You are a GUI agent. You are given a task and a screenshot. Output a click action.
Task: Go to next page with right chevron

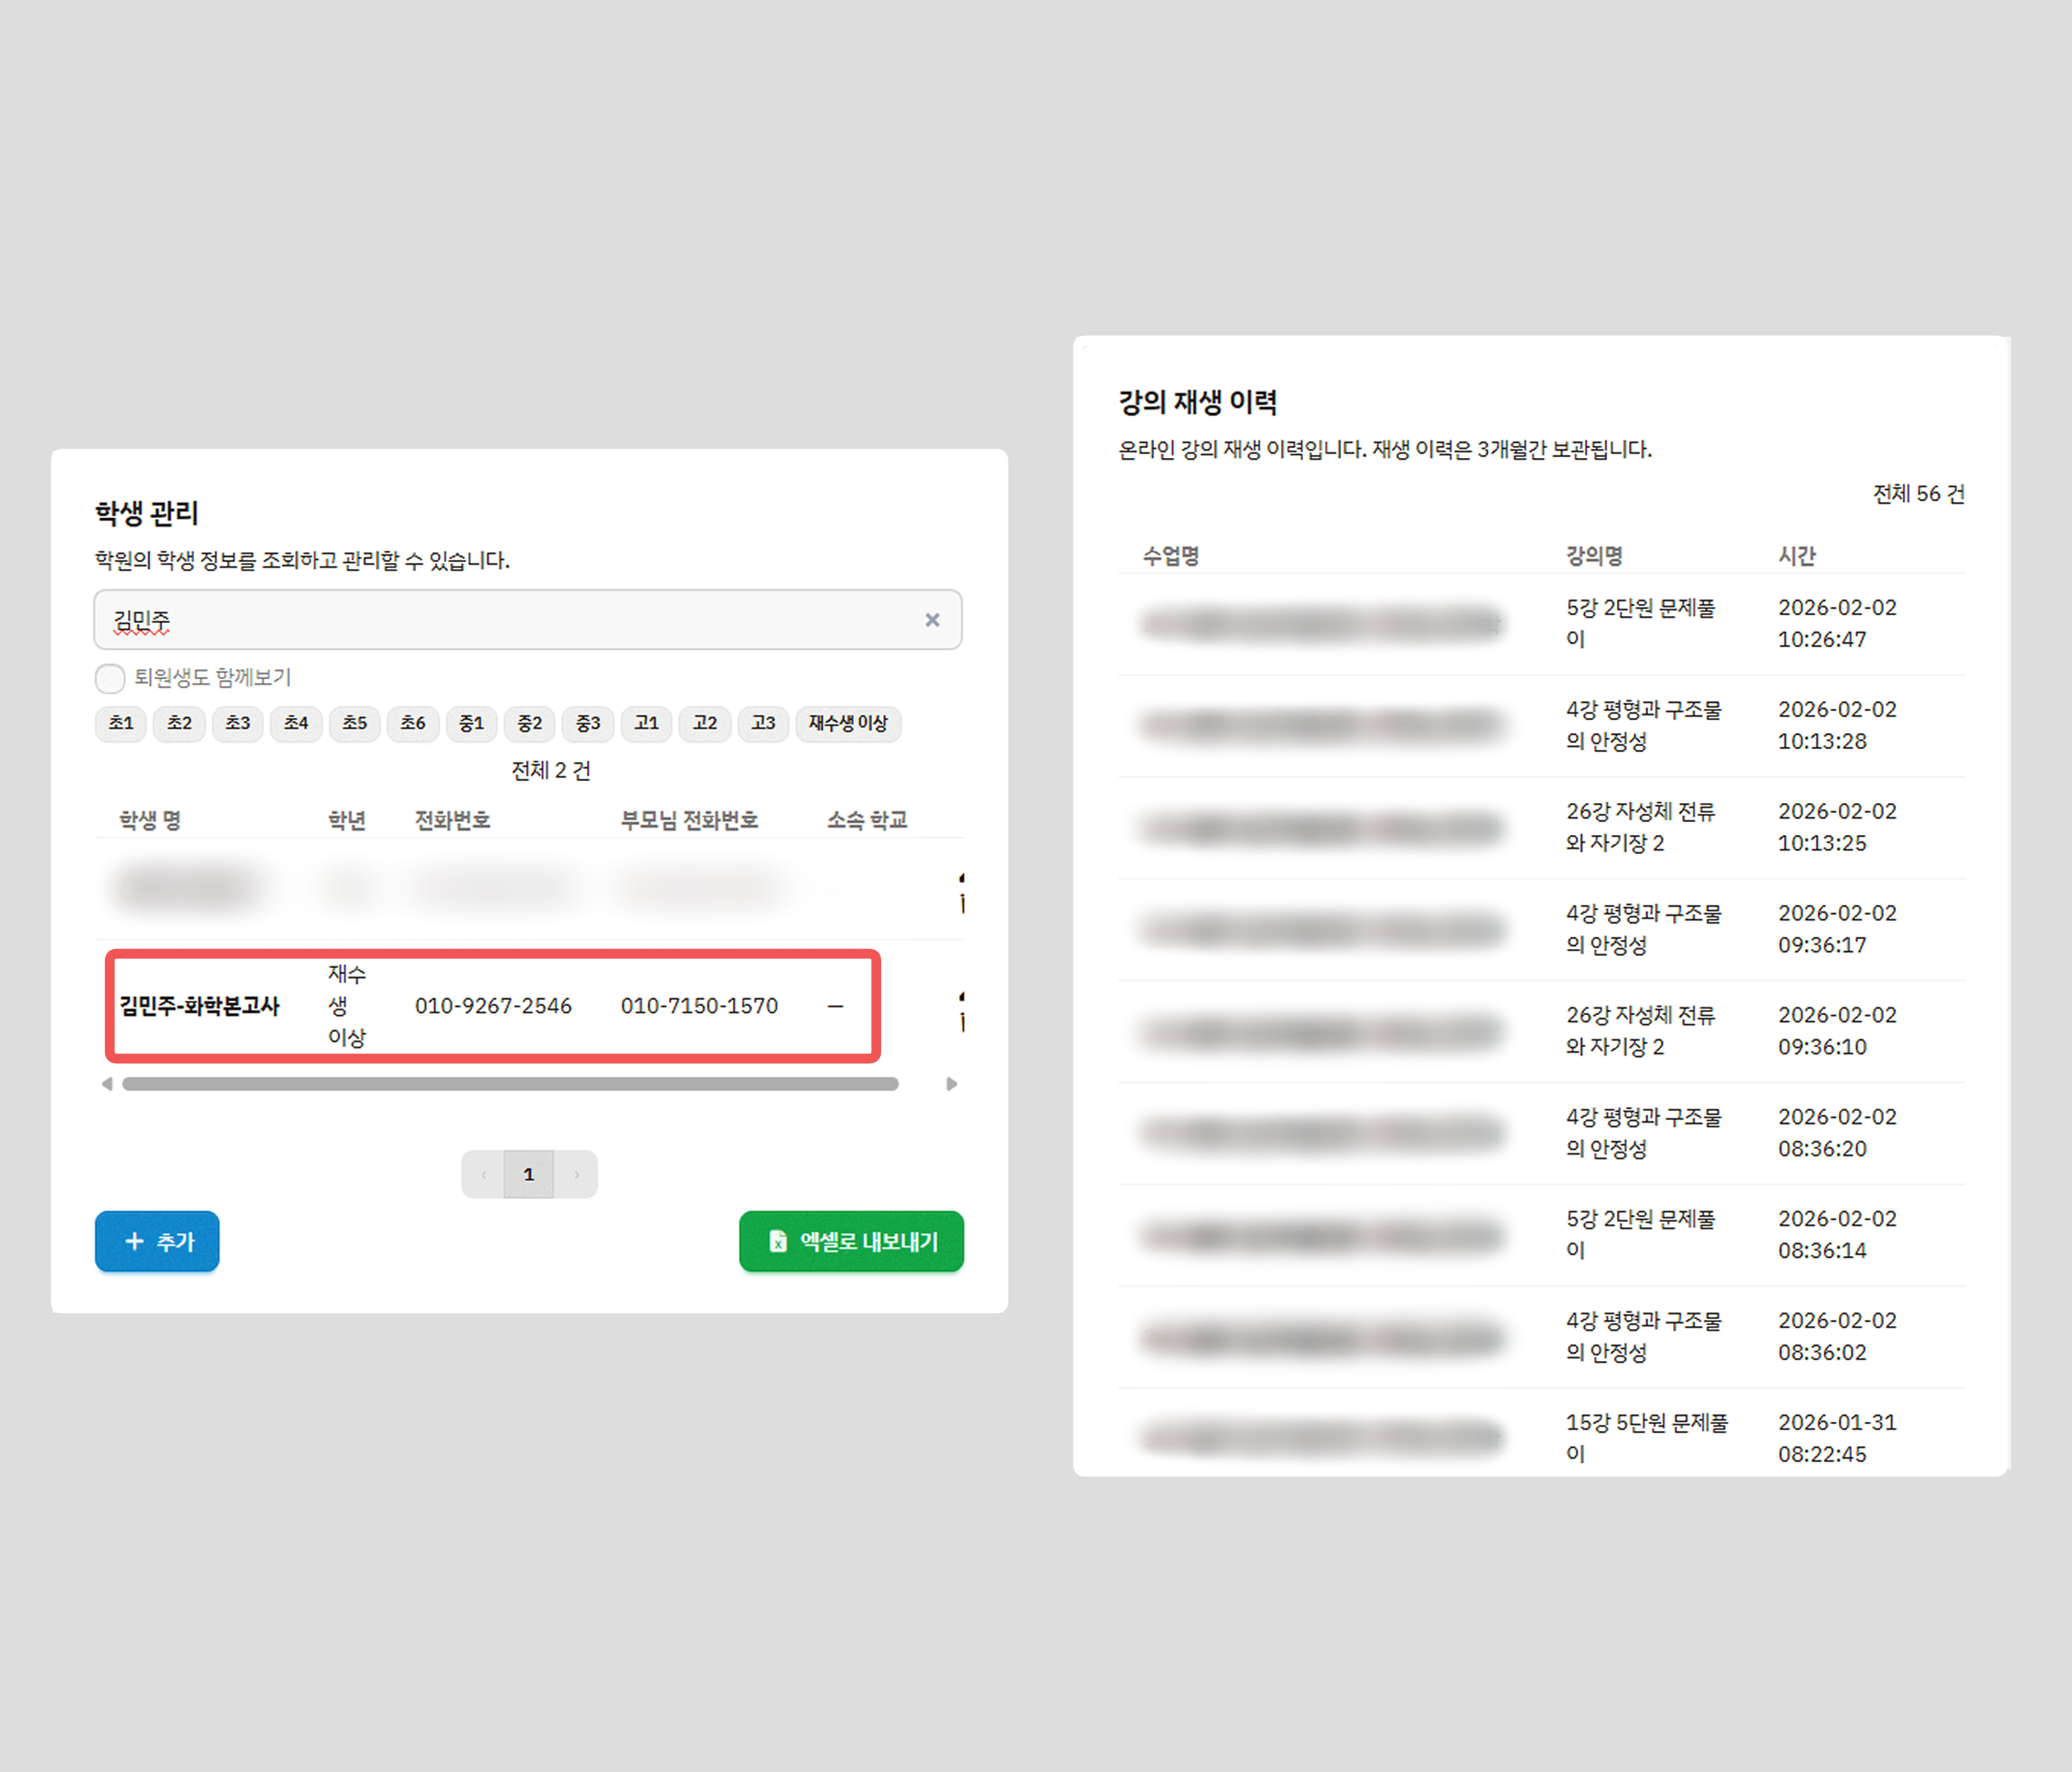[576, 1174]
